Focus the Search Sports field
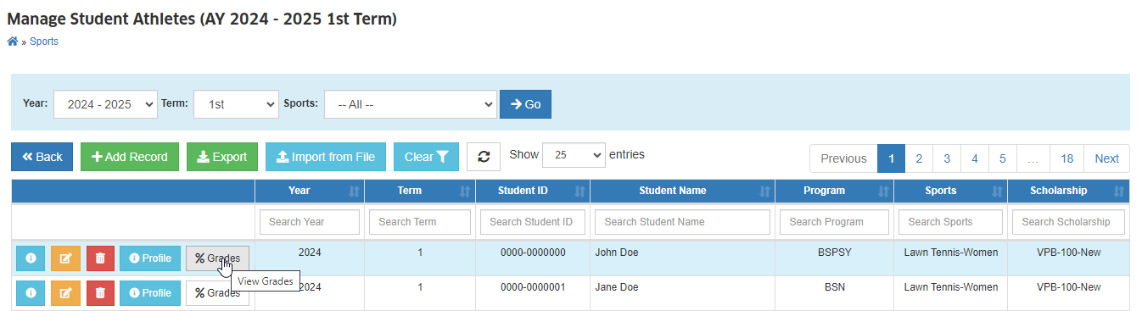 950,222
